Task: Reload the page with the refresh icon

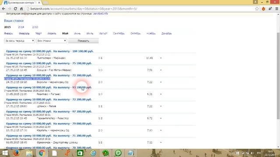Action: (x=15, y=9)
